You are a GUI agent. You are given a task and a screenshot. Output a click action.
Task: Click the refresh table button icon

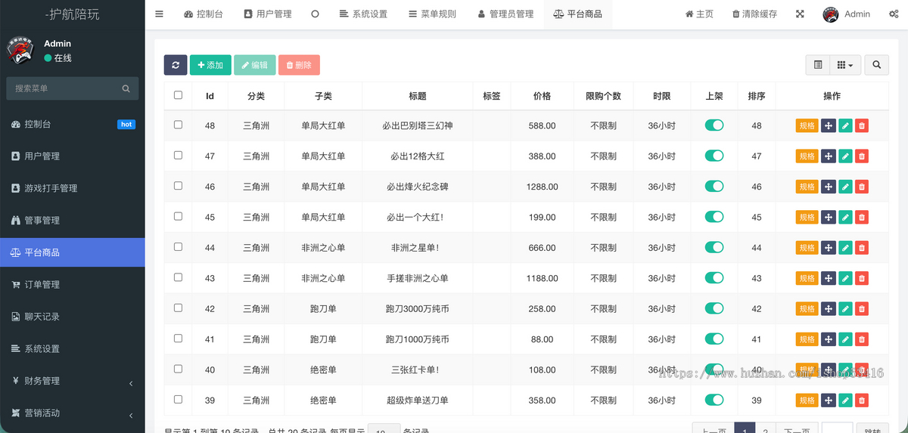click(176, 65)
